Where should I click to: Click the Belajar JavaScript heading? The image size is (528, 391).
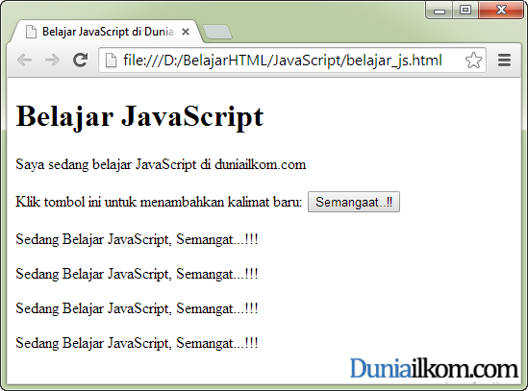point(139,116)
